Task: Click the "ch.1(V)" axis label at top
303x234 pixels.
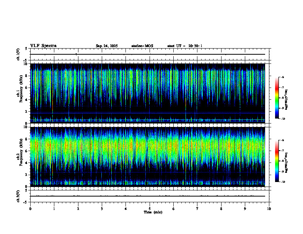Action: pyautogui.click(x=18, y=54)
